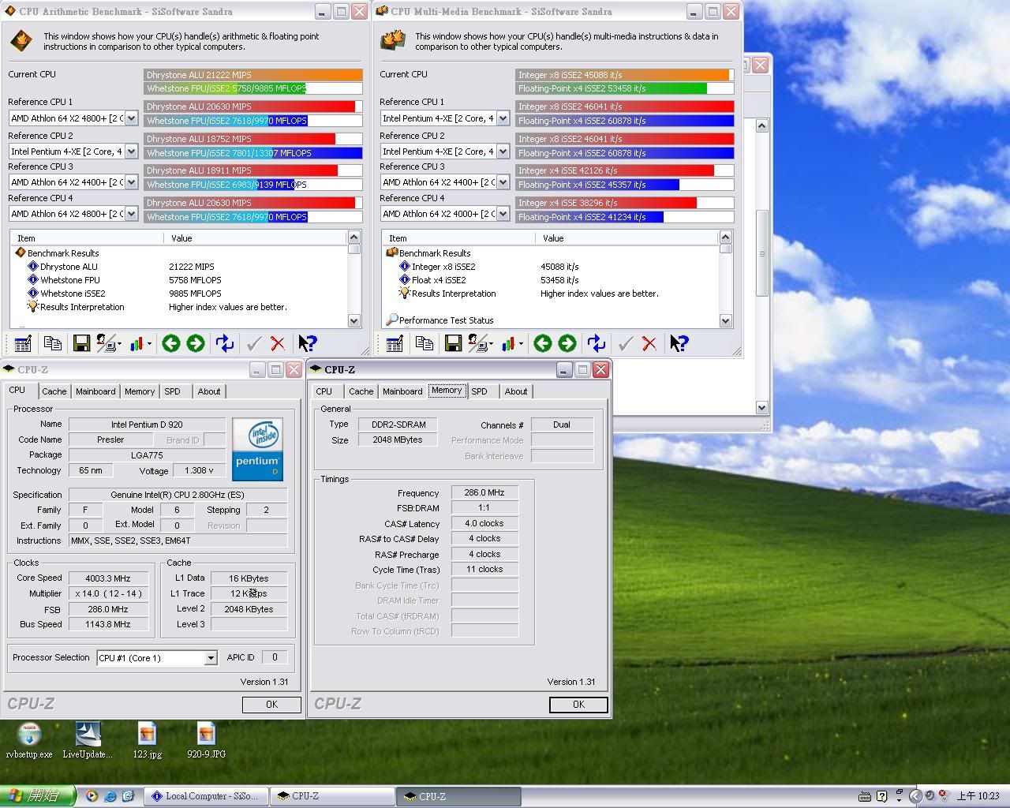Image resolution: width=1010 pixels, height=808 pixels.
Task: Open options calculator icon in Arithmetic Benchmark toolbar
Action: pos(23,343)
